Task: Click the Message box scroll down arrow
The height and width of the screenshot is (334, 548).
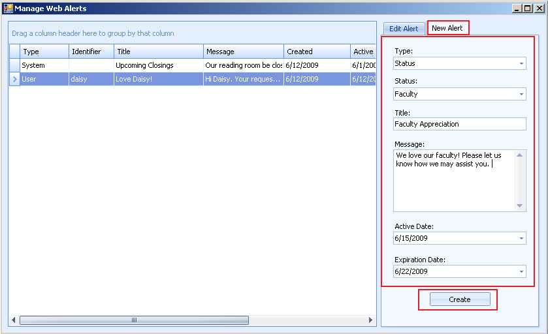Action: click(521, 206)
